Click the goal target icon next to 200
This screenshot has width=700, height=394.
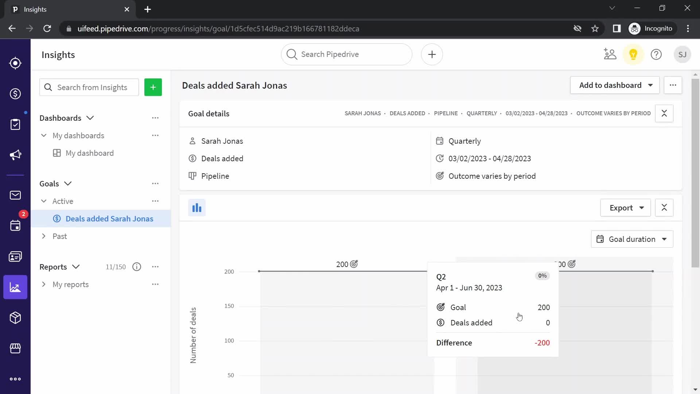coord(355,264)
